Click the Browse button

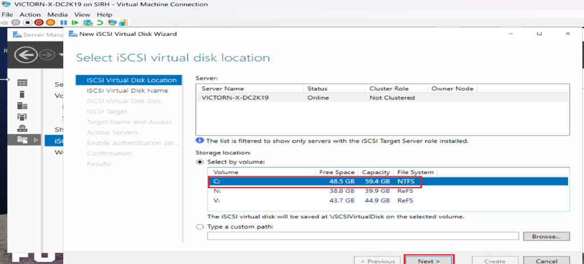pyautogui.click(x=546, y=236)
